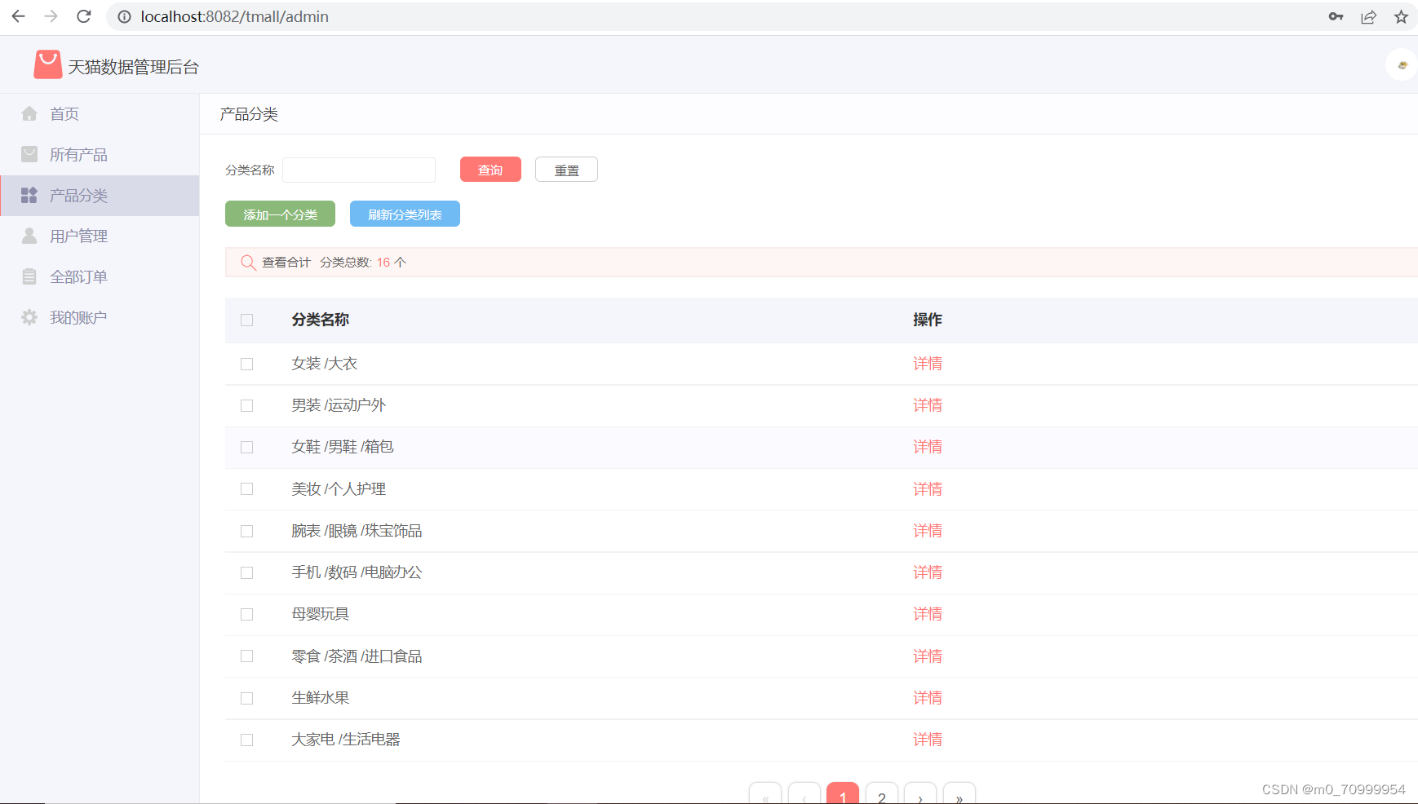Open 全部订单 in the sidebar
The width and height of the screenshot is (1418, 804).
click(100, 277)
